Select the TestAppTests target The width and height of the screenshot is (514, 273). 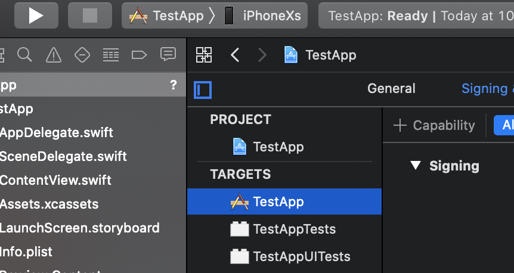point(293,229)
